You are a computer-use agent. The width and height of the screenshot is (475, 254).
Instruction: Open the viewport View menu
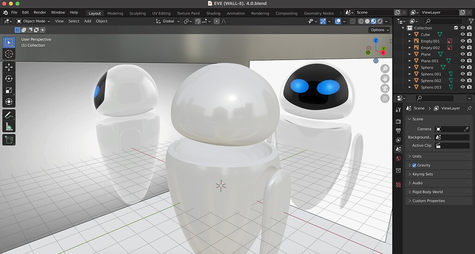(59, 21)
